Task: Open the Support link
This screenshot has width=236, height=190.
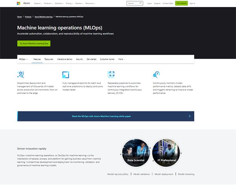Action: click(x=157, y=3)
